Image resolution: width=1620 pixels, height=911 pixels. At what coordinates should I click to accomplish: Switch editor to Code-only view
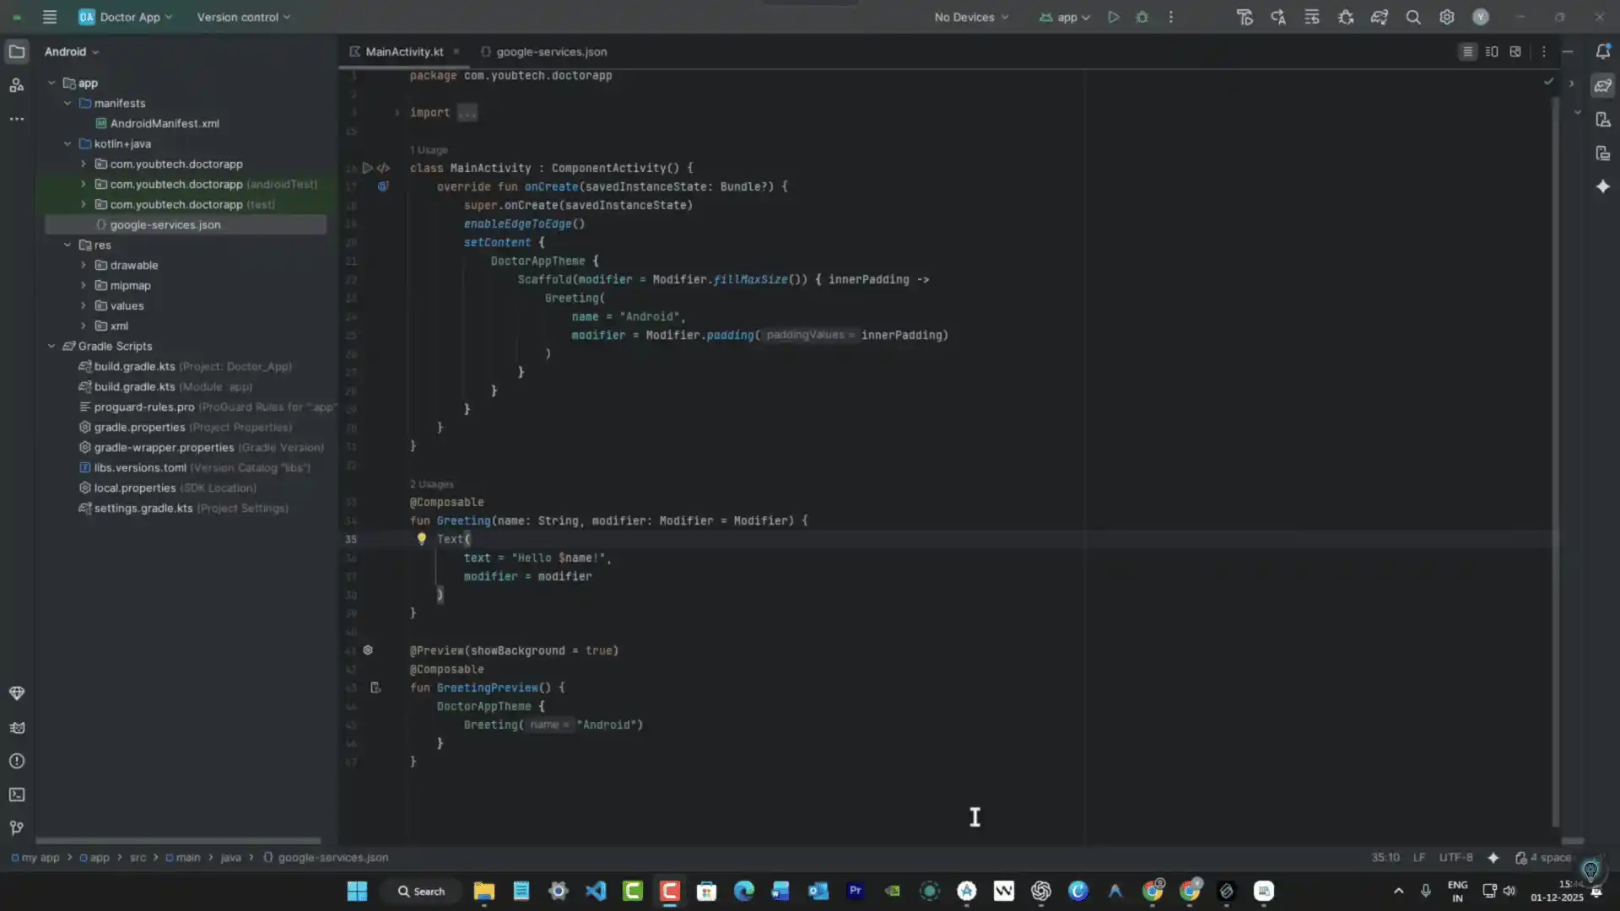(x=1468, y=51)
